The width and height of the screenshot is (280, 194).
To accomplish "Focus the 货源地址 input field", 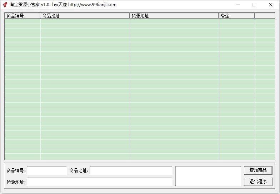I will tap(100, 182).
